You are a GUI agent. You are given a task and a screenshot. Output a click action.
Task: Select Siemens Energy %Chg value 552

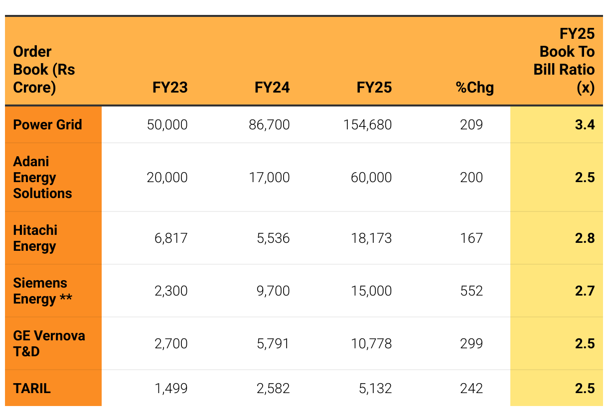coord(471,291)
